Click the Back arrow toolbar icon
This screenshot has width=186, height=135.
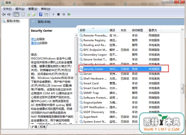[x=4, y=15]
